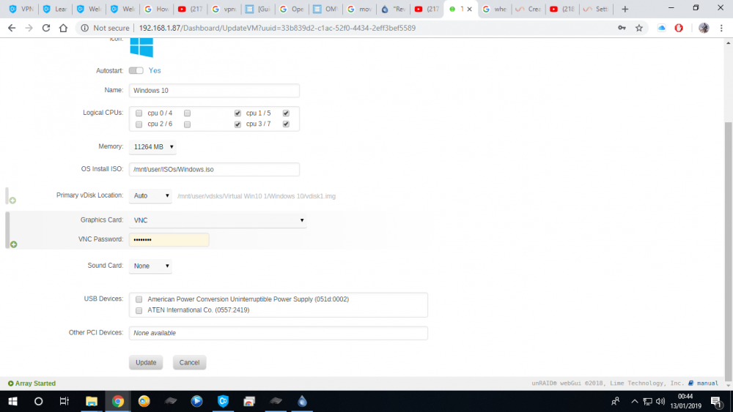Screen dimensions: 733x412
Task: Open the notification center
Action: 716,401
